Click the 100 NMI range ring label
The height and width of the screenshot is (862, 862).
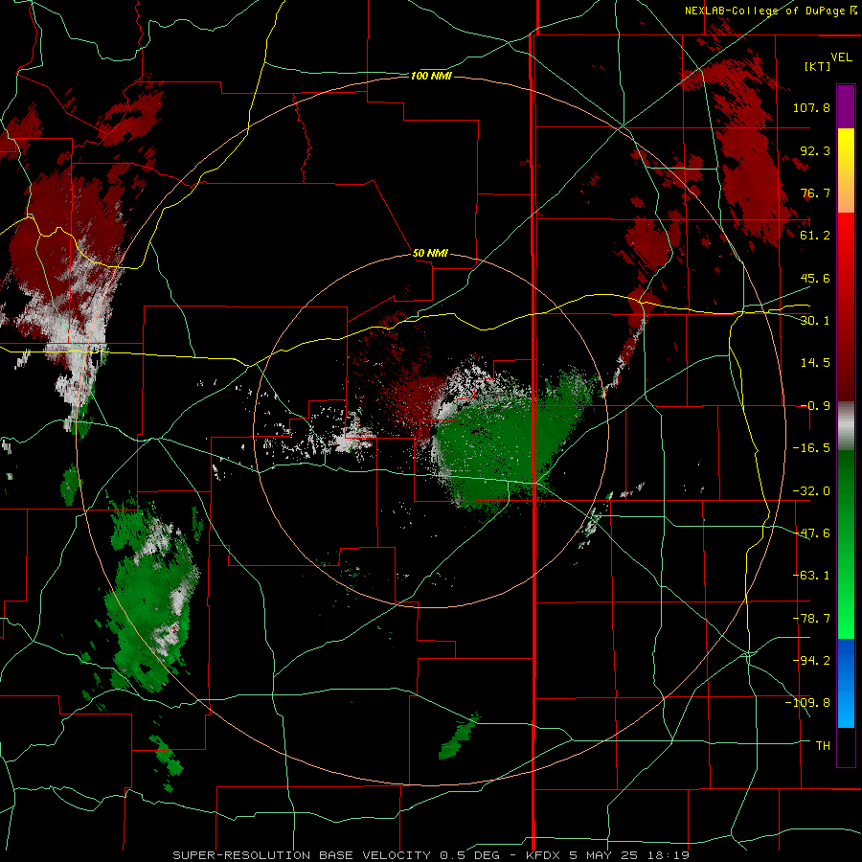(431, 76)
